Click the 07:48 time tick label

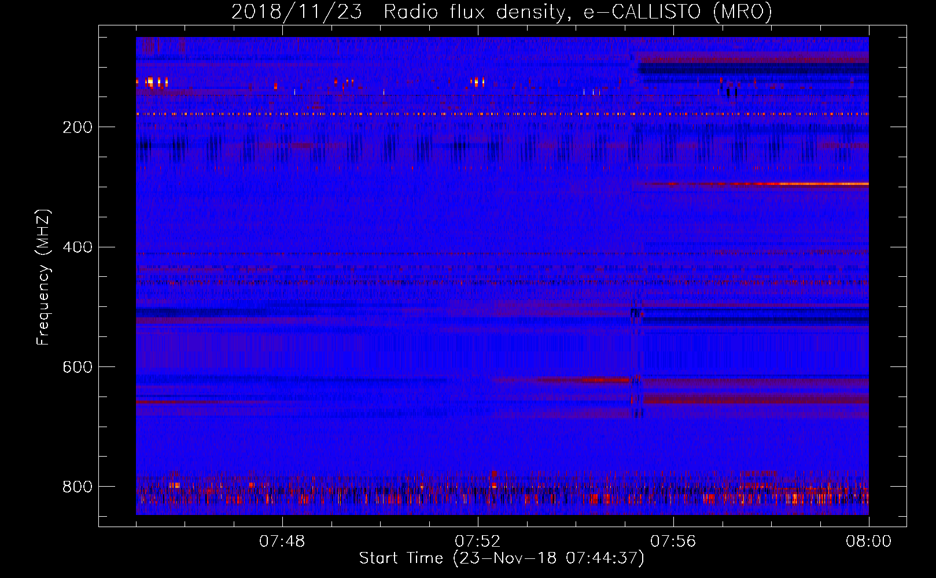tap(282, 542)
